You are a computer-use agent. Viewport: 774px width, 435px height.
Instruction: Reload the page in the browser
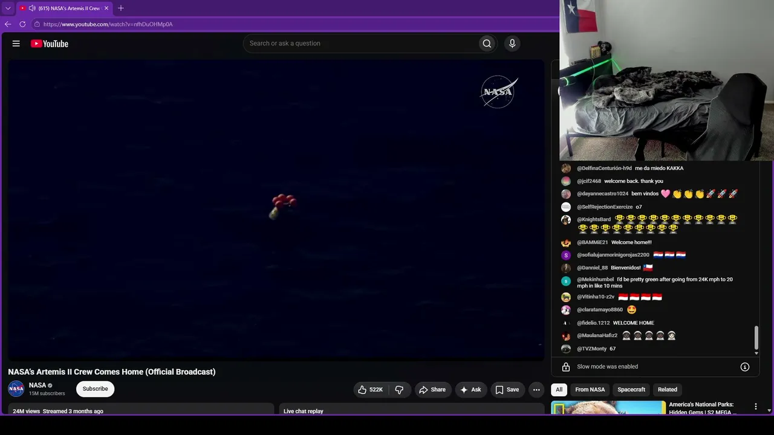(22, 24)
